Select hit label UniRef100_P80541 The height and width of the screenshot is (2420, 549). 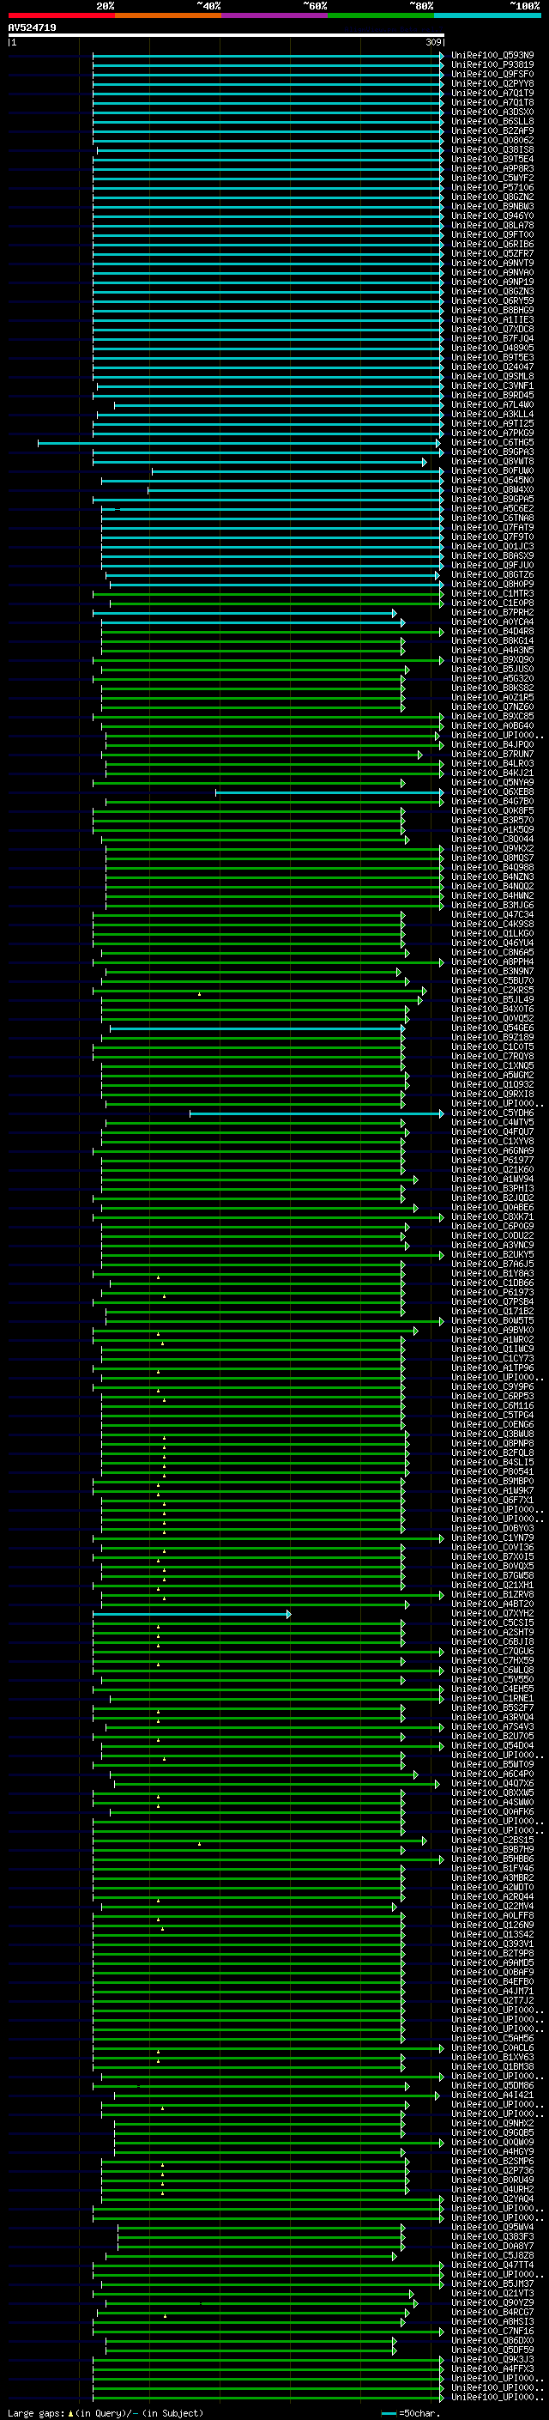(492, 1472)
